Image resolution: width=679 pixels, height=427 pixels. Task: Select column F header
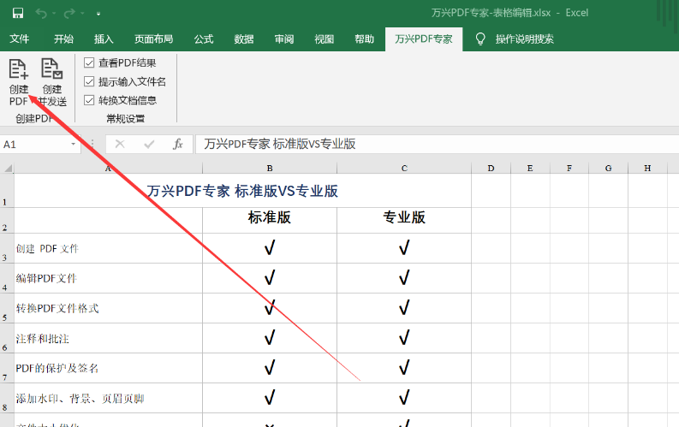point(569,168)
